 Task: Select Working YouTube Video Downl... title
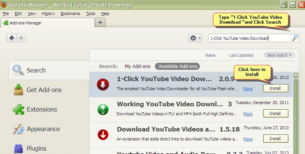coord(170,104)
